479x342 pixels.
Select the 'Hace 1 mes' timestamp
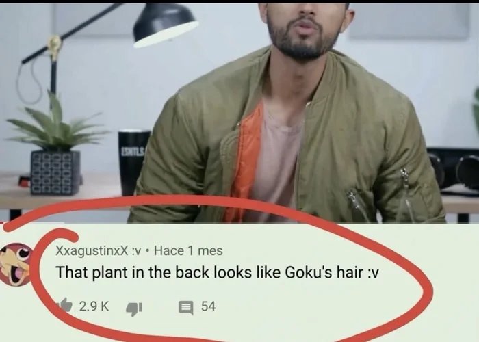188,251
